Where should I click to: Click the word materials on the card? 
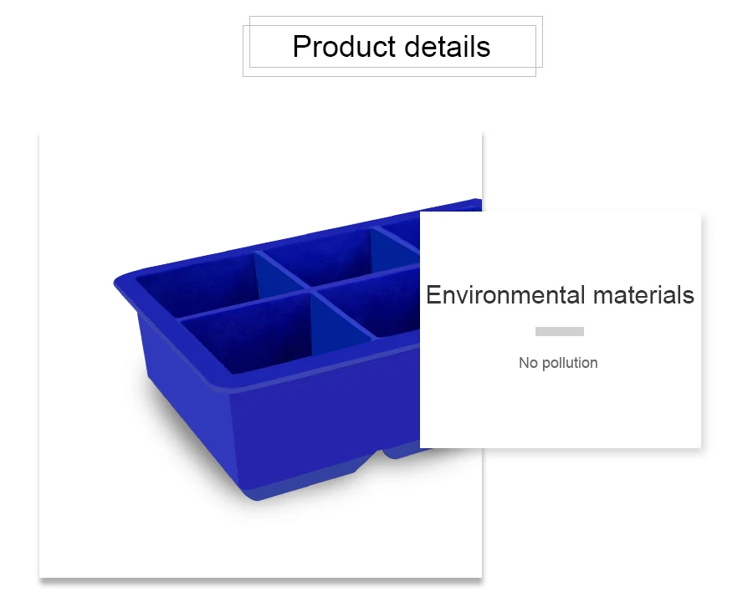[x=643, y=294]
